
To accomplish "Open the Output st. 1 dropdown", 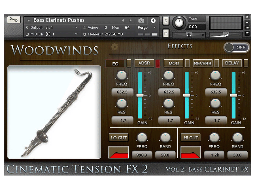I will (x=76, y=28).
